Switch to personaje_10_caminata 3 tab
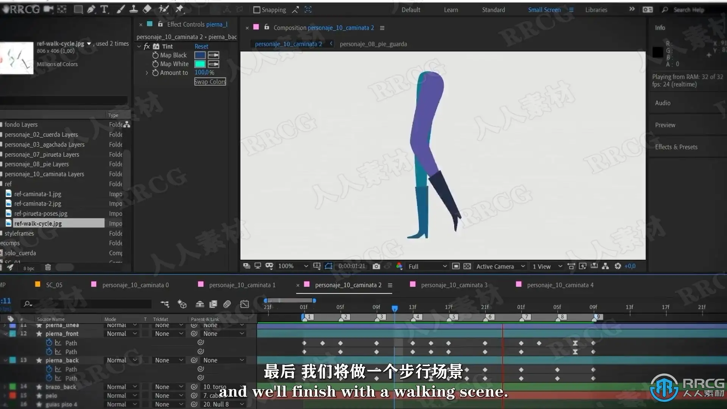Screen dimensions: 727x409 [454, 285]
